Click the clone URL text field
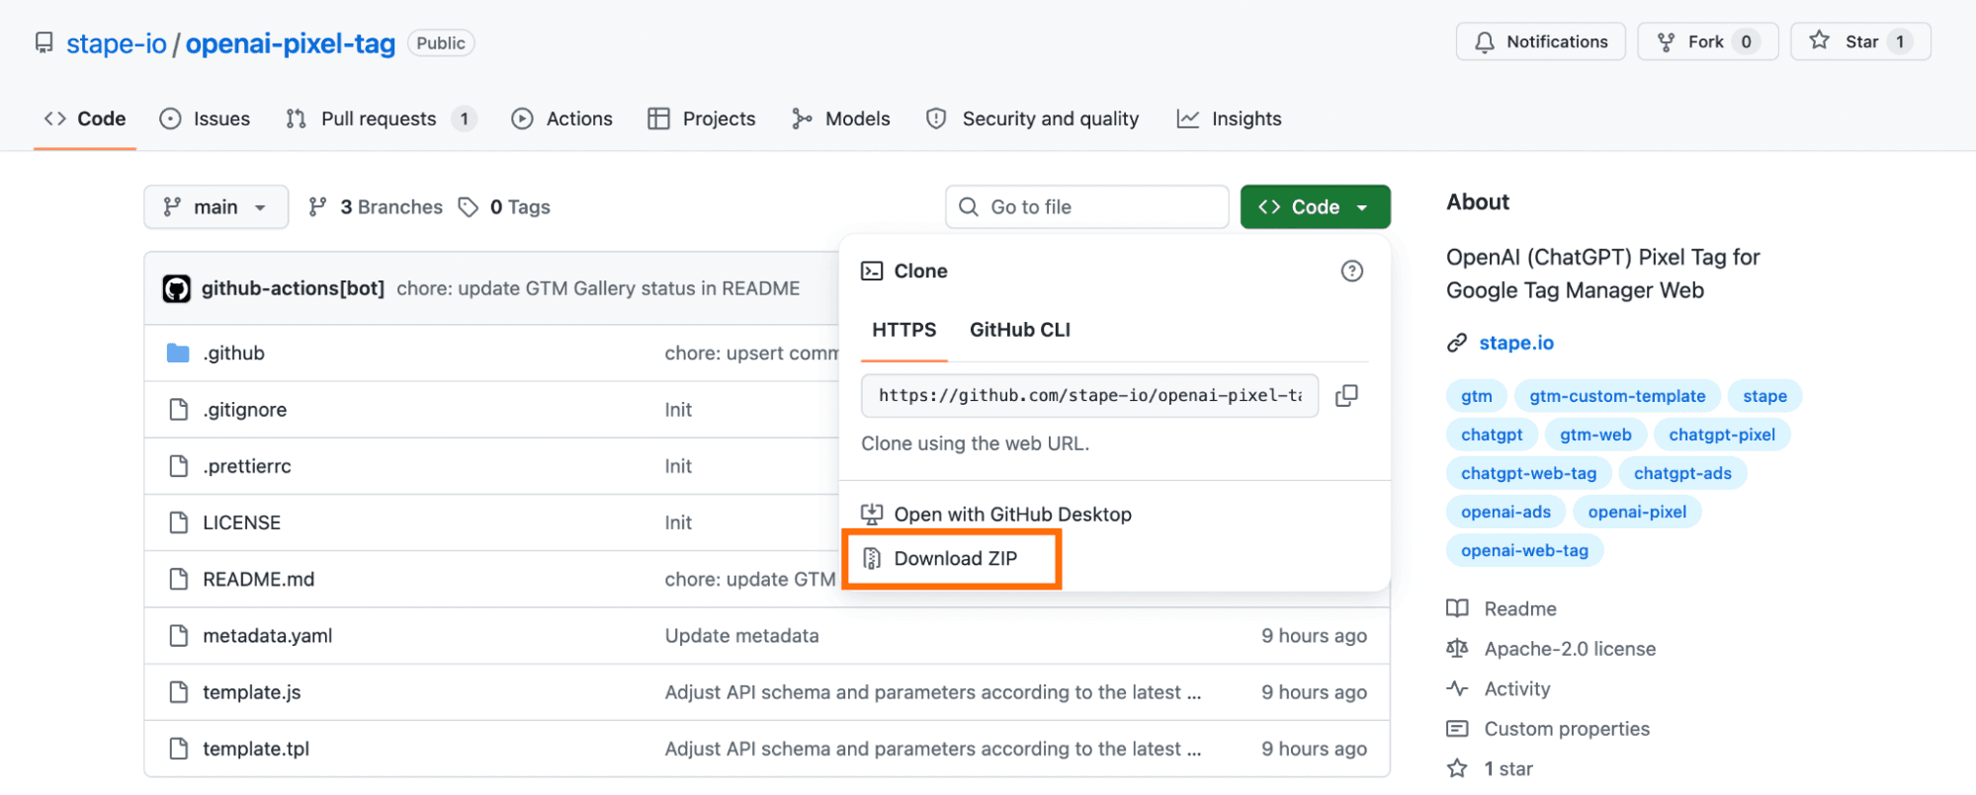Image resolution: width=1976 pixels, height=795 pixels. click(x=1089, y=395)
